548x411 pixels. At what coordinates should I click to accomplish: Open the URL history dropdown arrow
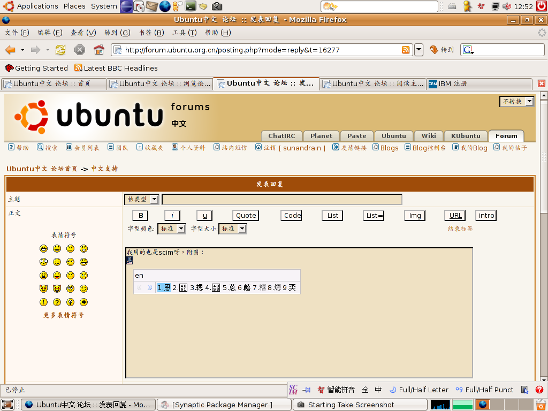tap(418, 50)
